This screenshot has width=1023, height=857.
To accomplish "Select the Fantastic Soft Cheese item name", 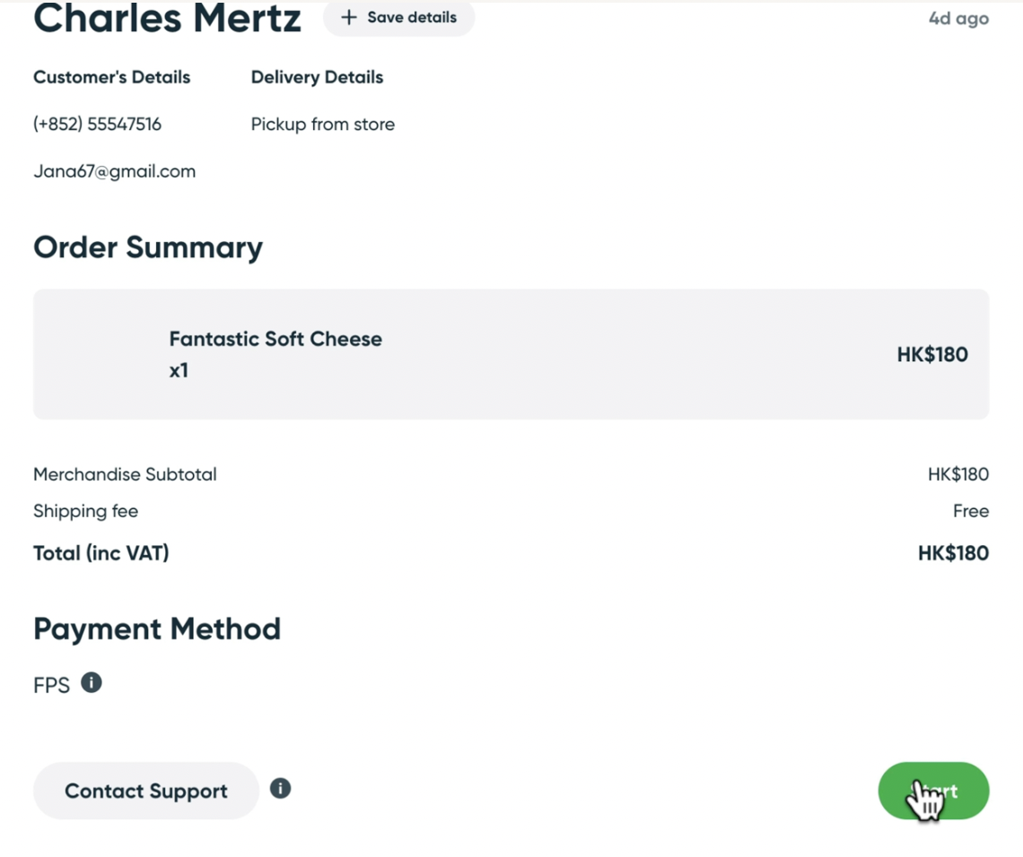I will 275,339.
